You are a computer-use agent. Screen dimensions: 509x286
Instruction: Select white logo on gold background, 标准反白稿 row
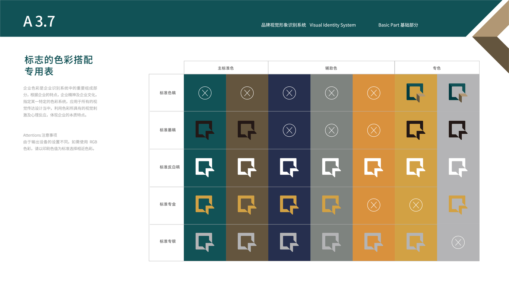pyautogui.click(x=416, y=167)
